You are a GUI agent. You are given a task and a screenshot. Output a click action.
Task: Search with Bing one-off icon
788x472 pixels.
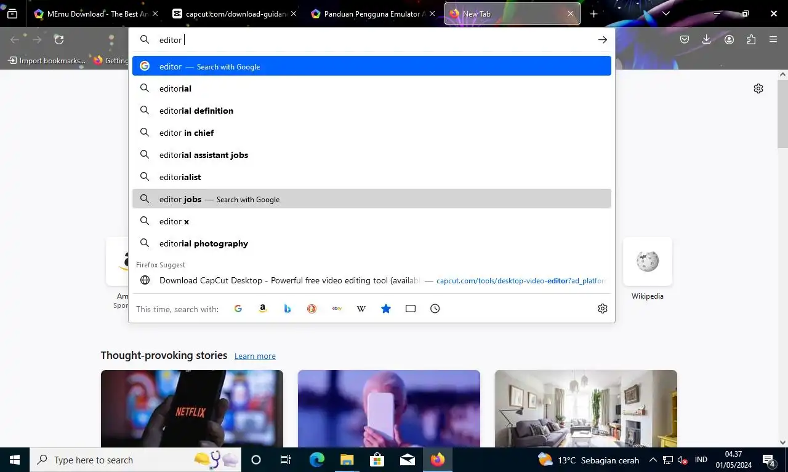point(287,309)
